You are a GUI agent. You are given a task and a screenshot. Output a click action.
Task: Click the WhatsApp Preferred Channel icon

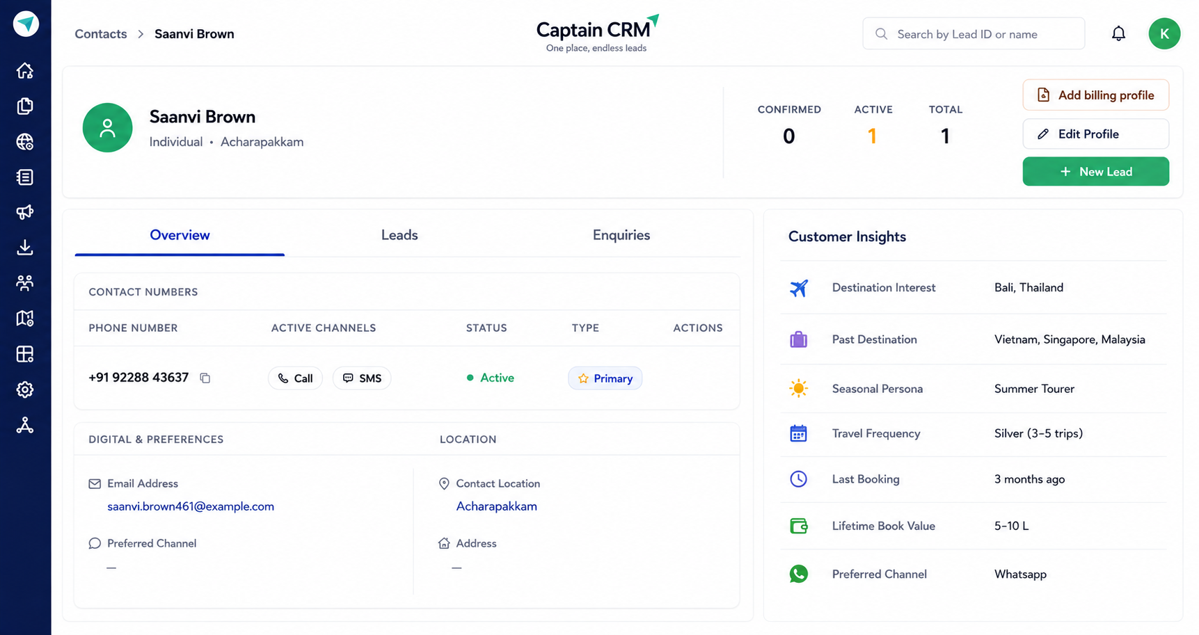tap(799, 574)
